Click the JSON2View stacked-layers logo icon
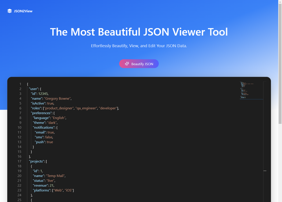282x202 pixels. 10,11
